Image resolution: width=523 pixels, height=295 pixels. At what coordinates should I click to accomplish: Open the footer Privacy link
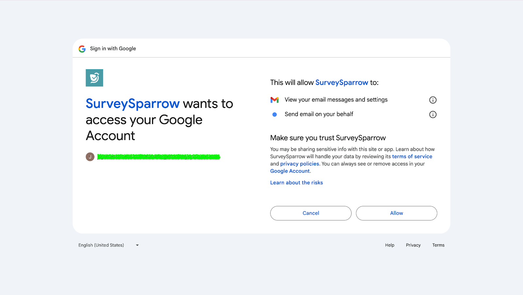(x=413, y=245)
